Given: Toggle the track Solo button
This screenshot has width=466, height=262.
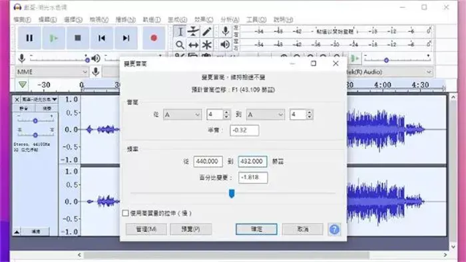Looking at the screenshot, I should (47, 108).
